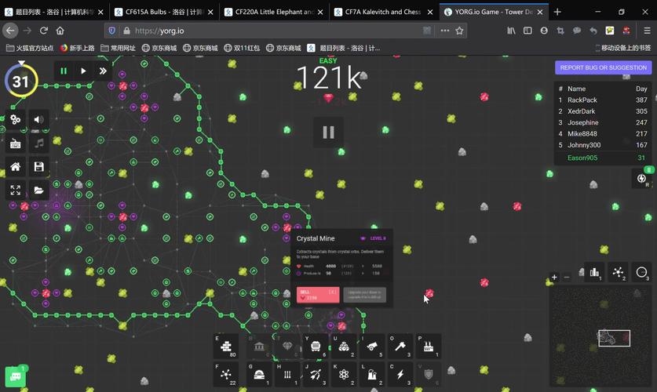This screenshot has width=657, height=392.
Task: Open page actions three-dot menu
Action: [444, 31]
